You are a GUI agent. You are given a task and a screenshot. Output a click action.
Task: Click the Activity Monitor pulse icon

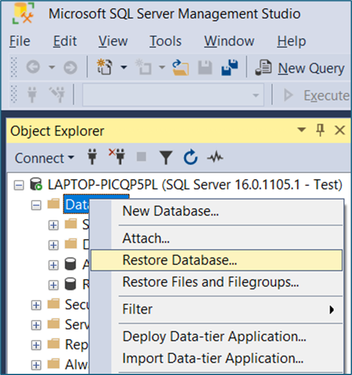coord(215,158)
